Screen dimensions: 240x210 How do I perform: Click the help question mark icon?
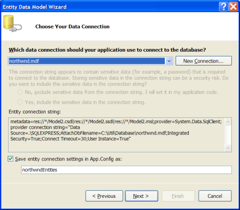click(x=223, y=7)
